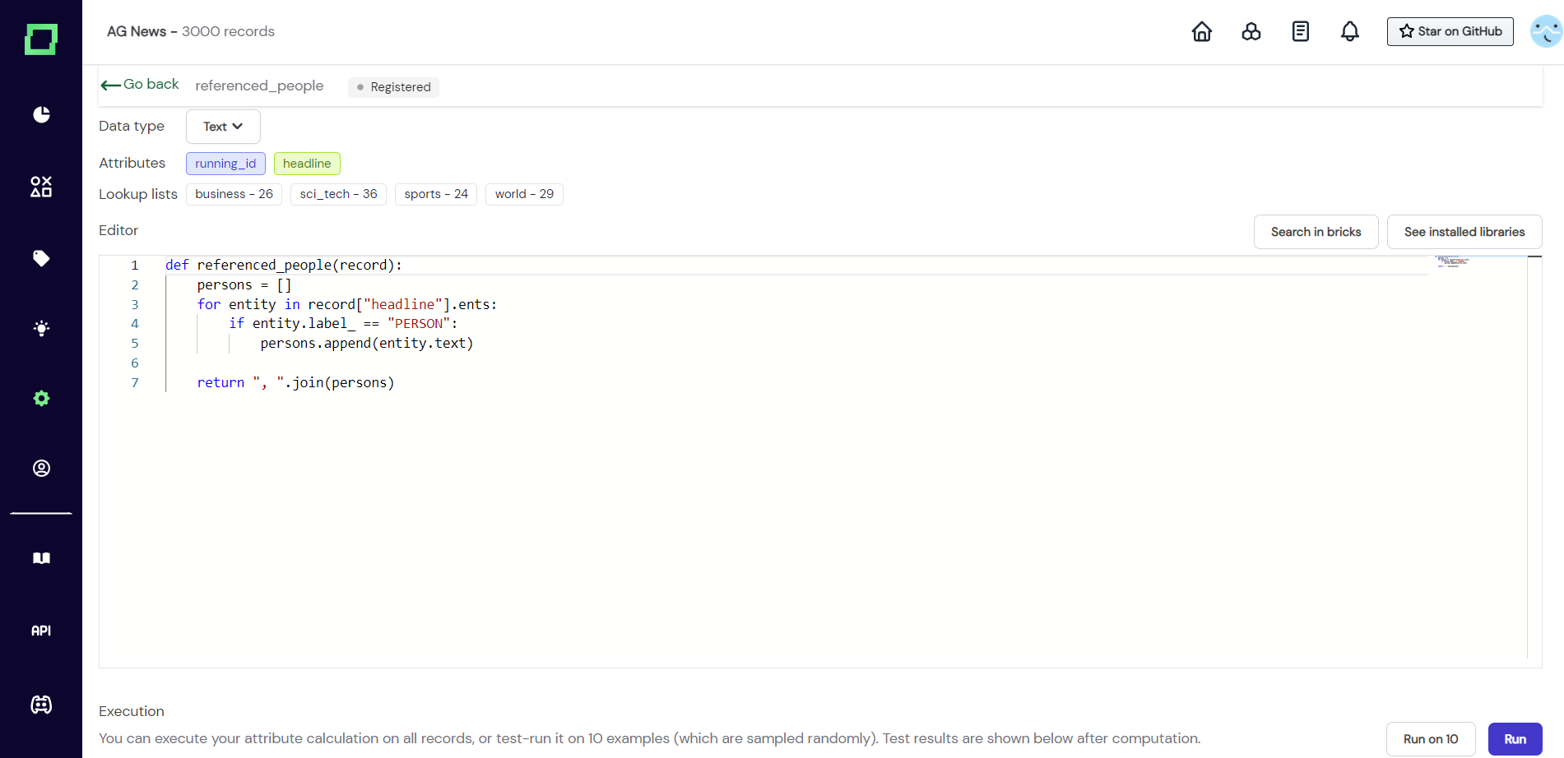Open the projects cubes icon in header
The width and height of the screenshot is (1564, 758).
tap(1251, 31)
